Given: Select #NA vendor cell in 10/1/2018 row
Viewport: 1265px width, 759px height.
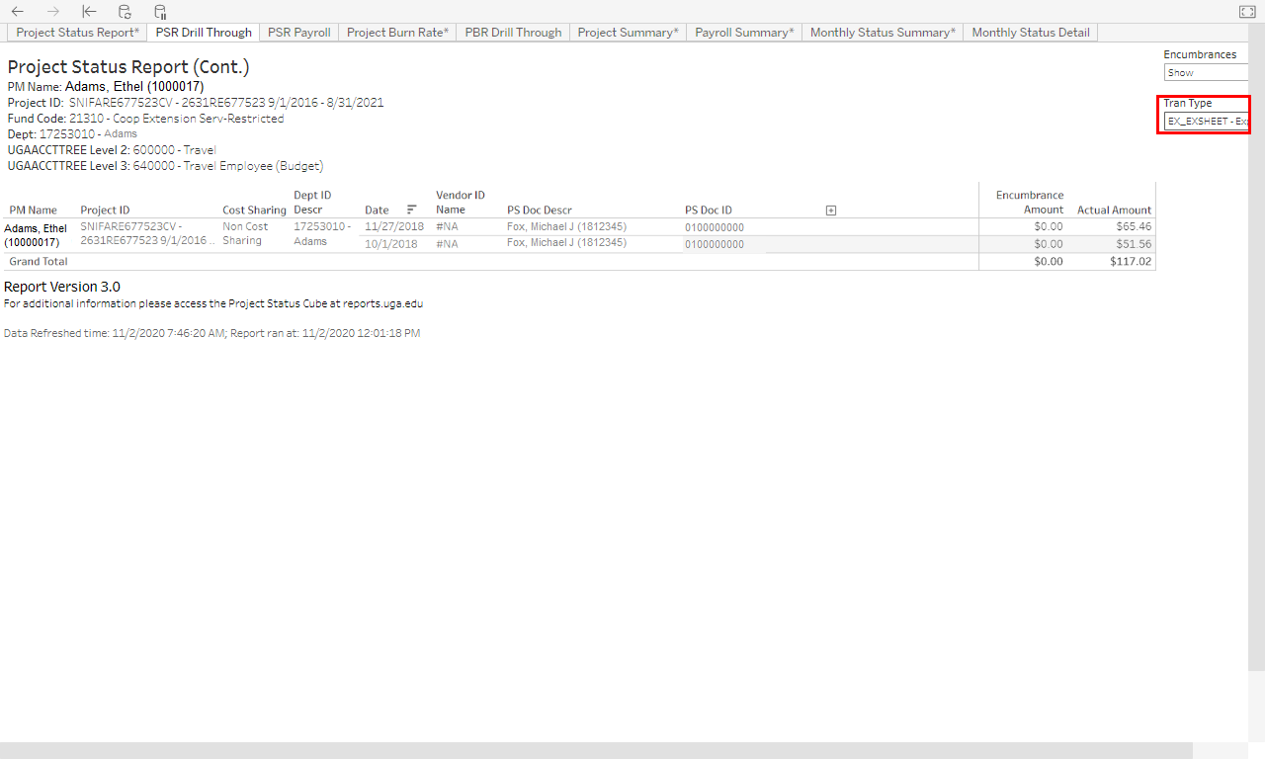Looking at the screenshot, I should pos(447,244).
